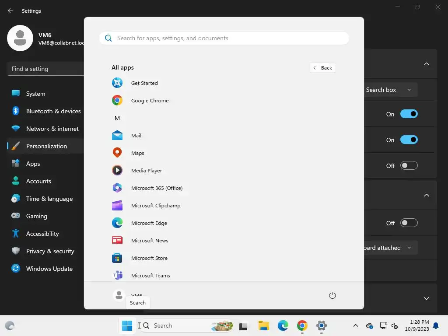This screenshot has height=336, width=448.
Task: Open File Explorer from the taskbar
Action: tap(263, 325)
